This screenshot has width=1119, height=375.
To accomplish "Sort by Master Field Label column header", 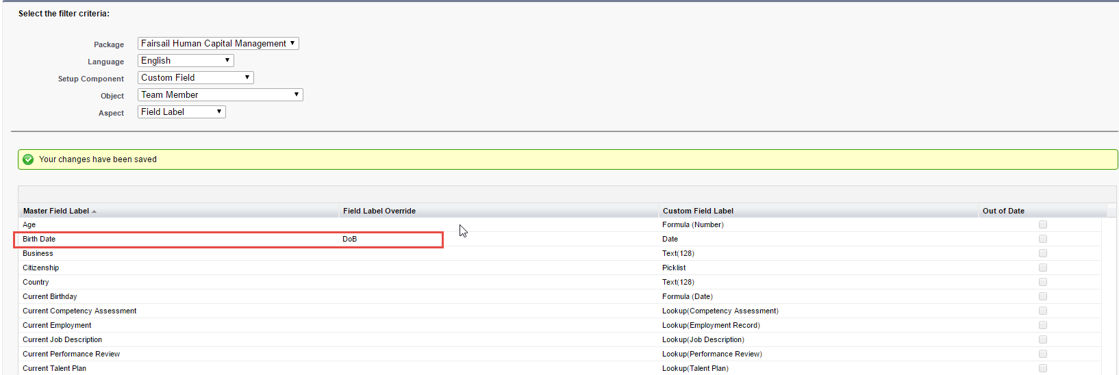I will [56, 211].
